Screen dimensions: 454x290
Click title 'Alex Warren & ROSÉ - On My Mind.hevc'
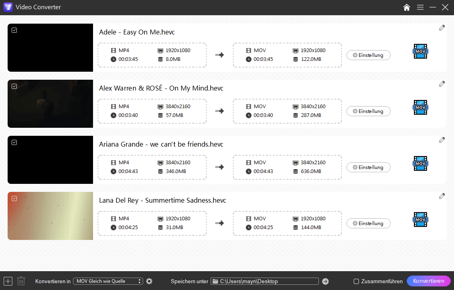[161, 88]
